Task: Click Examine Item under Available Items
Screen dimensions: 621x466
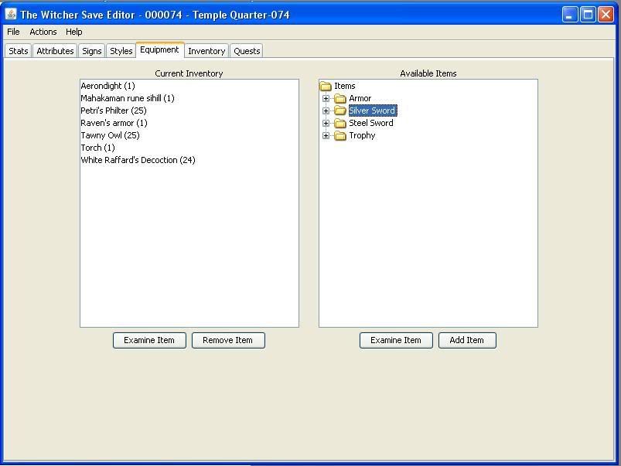Action: click(396, 340)
